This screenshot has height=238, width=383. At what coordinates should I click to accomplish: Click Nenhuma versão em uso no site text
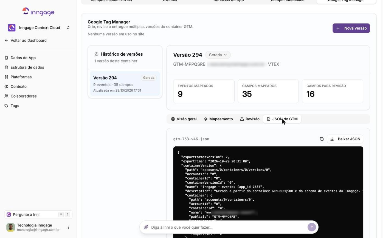pyautogui.click(x=117, y=34)
